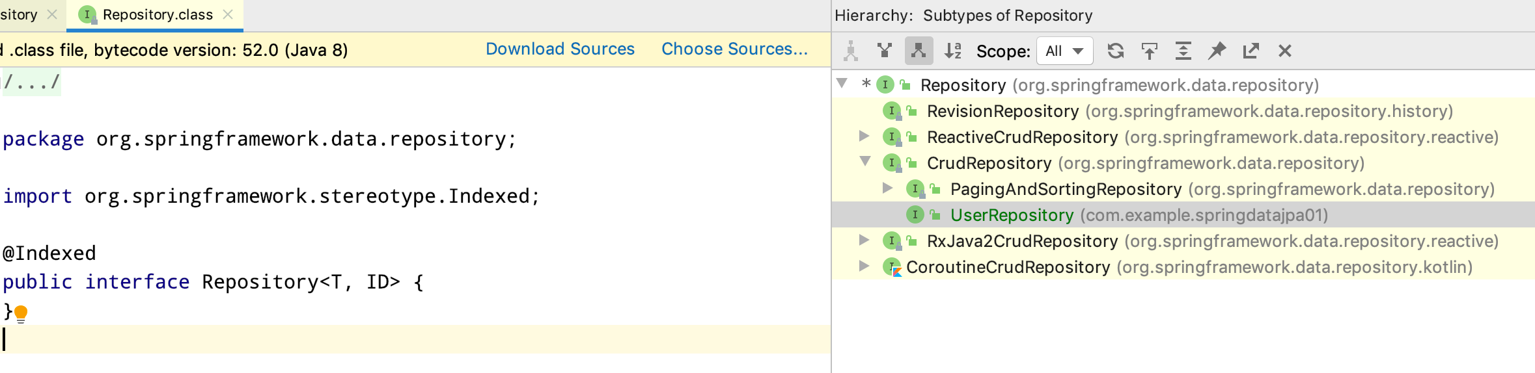Click the bytecode version banner text
1535x373 pixels.
pos(174,50)
